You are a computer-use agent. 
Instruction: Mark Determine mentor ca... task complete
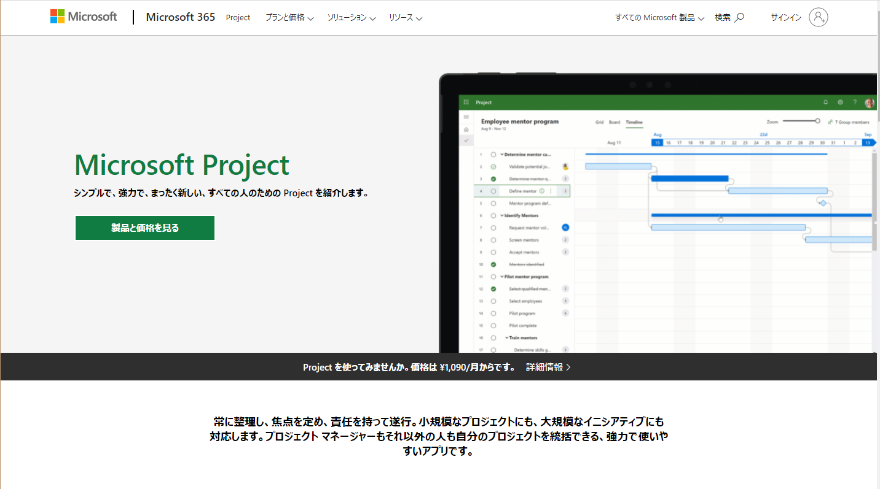click(493, 155)
